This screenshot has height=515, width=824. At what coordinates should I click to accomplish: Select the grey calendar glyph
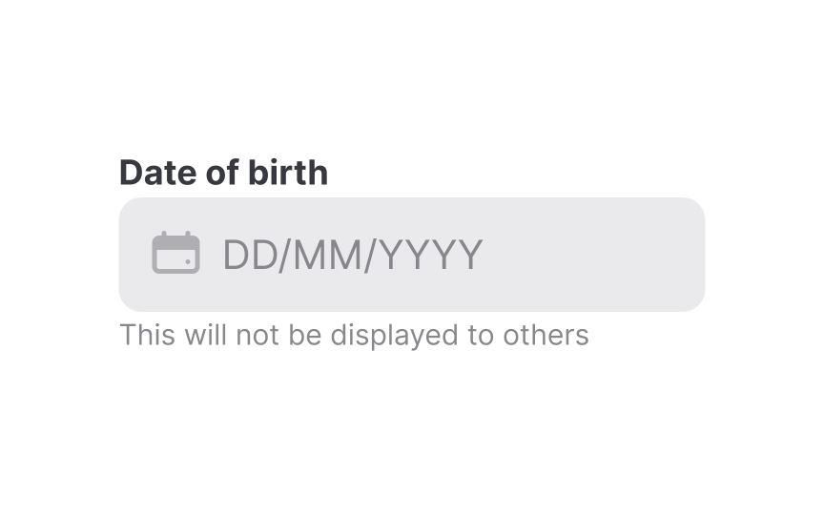[x=175, y=254]
